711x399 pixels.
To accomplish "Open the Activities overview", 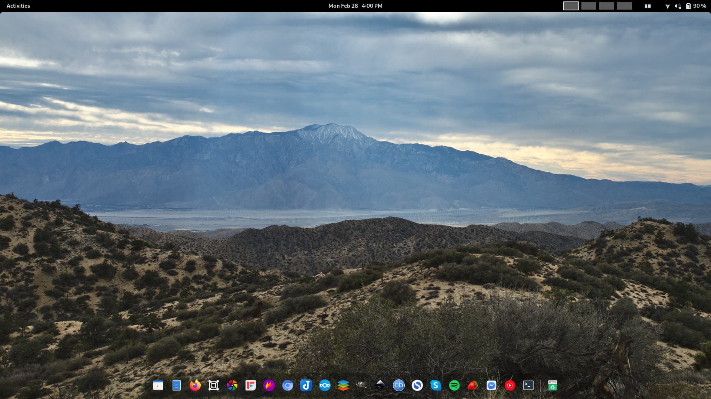I will point(18,6).
